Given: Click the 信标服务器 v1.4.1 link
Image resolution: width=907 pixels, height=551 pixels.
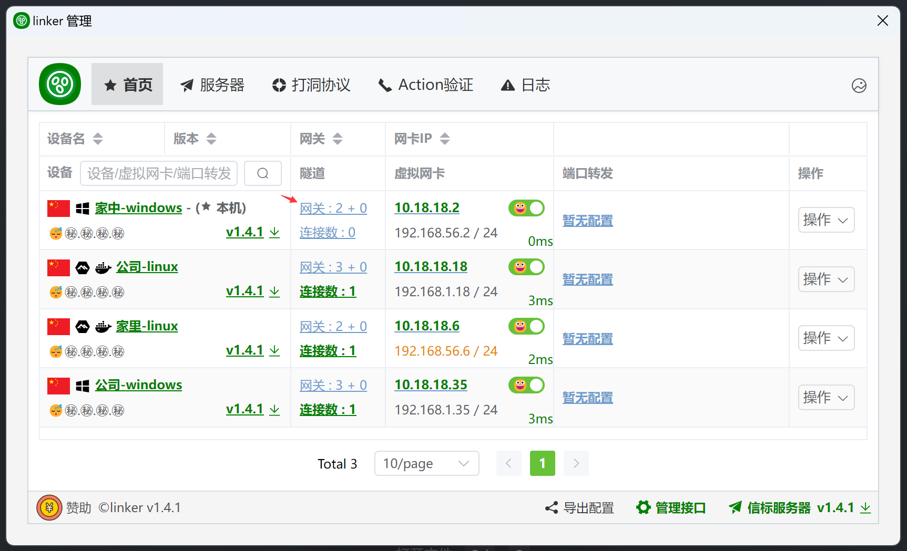Looking at the screenshot, I should (791, 508).
